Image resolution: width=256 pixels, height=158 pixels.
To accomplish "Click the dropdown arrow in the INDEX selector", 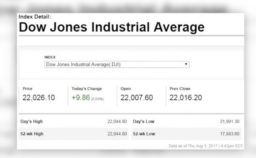I will tap(186, 64).
